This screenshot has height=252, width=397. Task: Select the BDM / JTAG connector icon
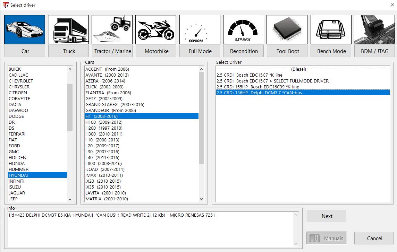[x=374, y=29]
